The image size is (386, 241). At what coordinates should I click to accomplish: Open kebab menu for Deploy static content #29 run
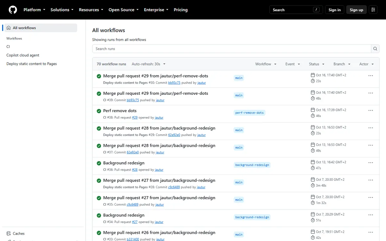point(371,128)
